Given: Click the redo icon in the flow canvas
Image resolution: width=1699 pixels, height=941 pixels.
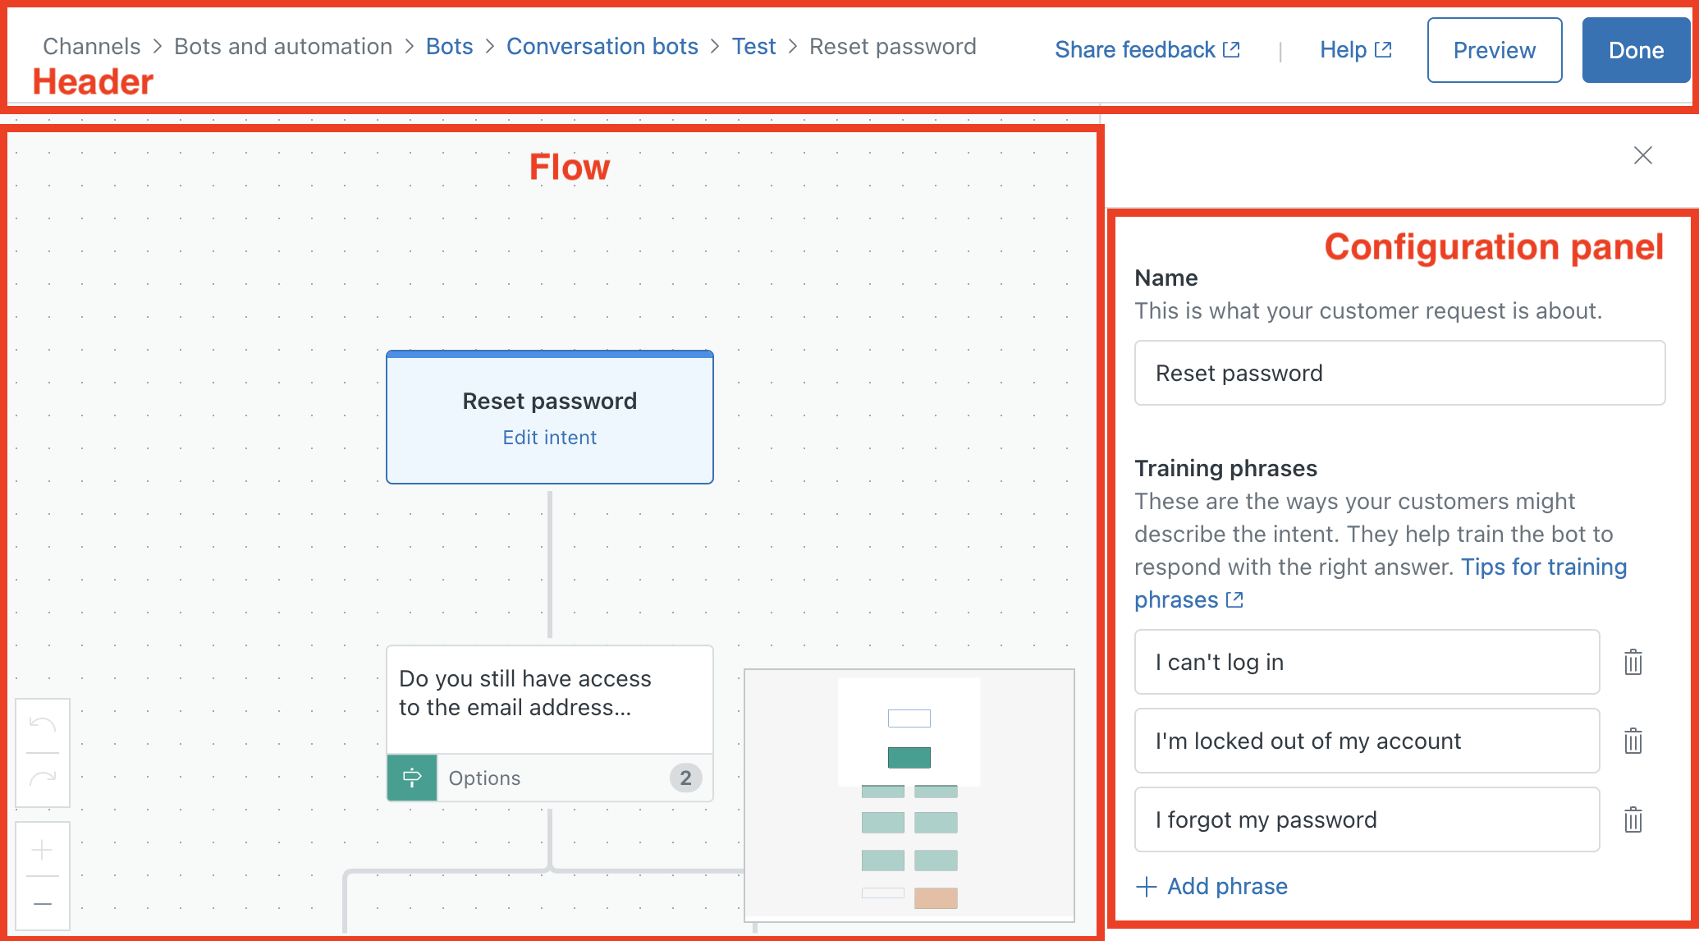Looking at the screenshot, I should pos(40,778).
